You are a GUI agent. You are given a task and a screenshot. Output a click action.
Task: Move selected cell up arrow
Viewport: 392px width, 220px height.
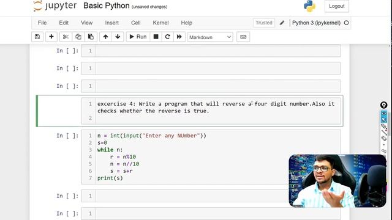[x=105, y=37]
